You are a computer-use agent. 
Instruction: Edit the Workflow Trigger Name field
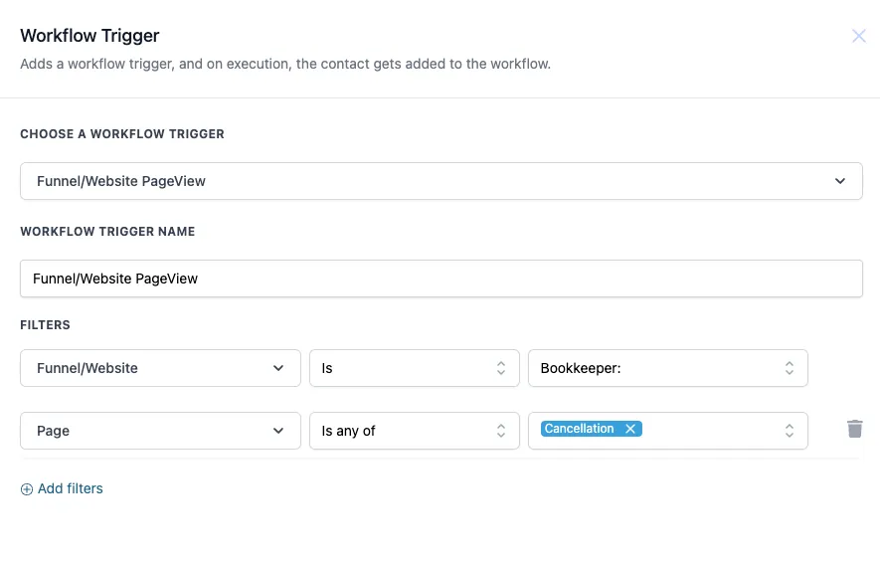pyautogui.click(x=441, y=279)
